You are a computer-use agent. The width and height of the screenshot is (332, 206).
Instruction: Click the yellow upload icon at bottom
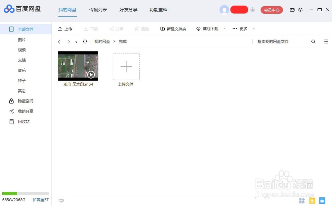[312, 200]
